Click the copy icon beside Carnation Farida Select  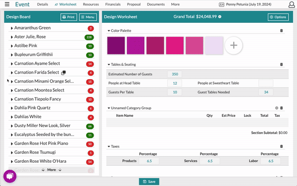(x=63, y=73)
